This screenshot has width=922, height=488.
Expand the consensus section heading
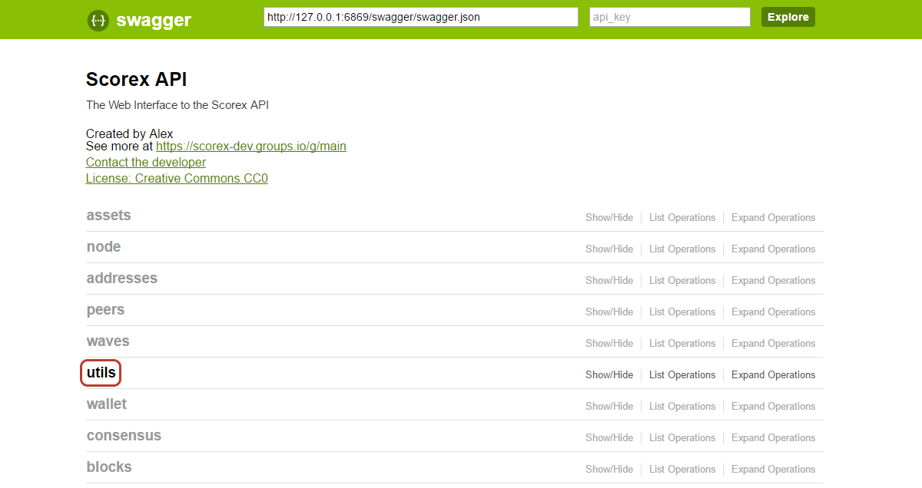[124, 435]
